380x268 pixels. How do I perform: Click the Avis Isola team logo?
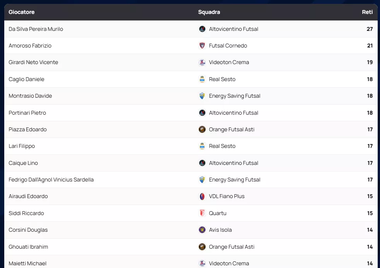(202, 230)
